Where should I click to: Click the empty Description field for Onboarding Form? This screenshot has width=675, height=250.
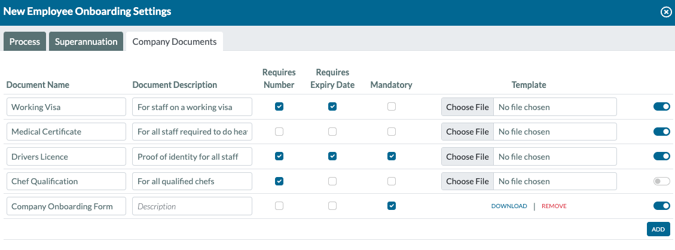pyautogui.click(x=192, y=206)
